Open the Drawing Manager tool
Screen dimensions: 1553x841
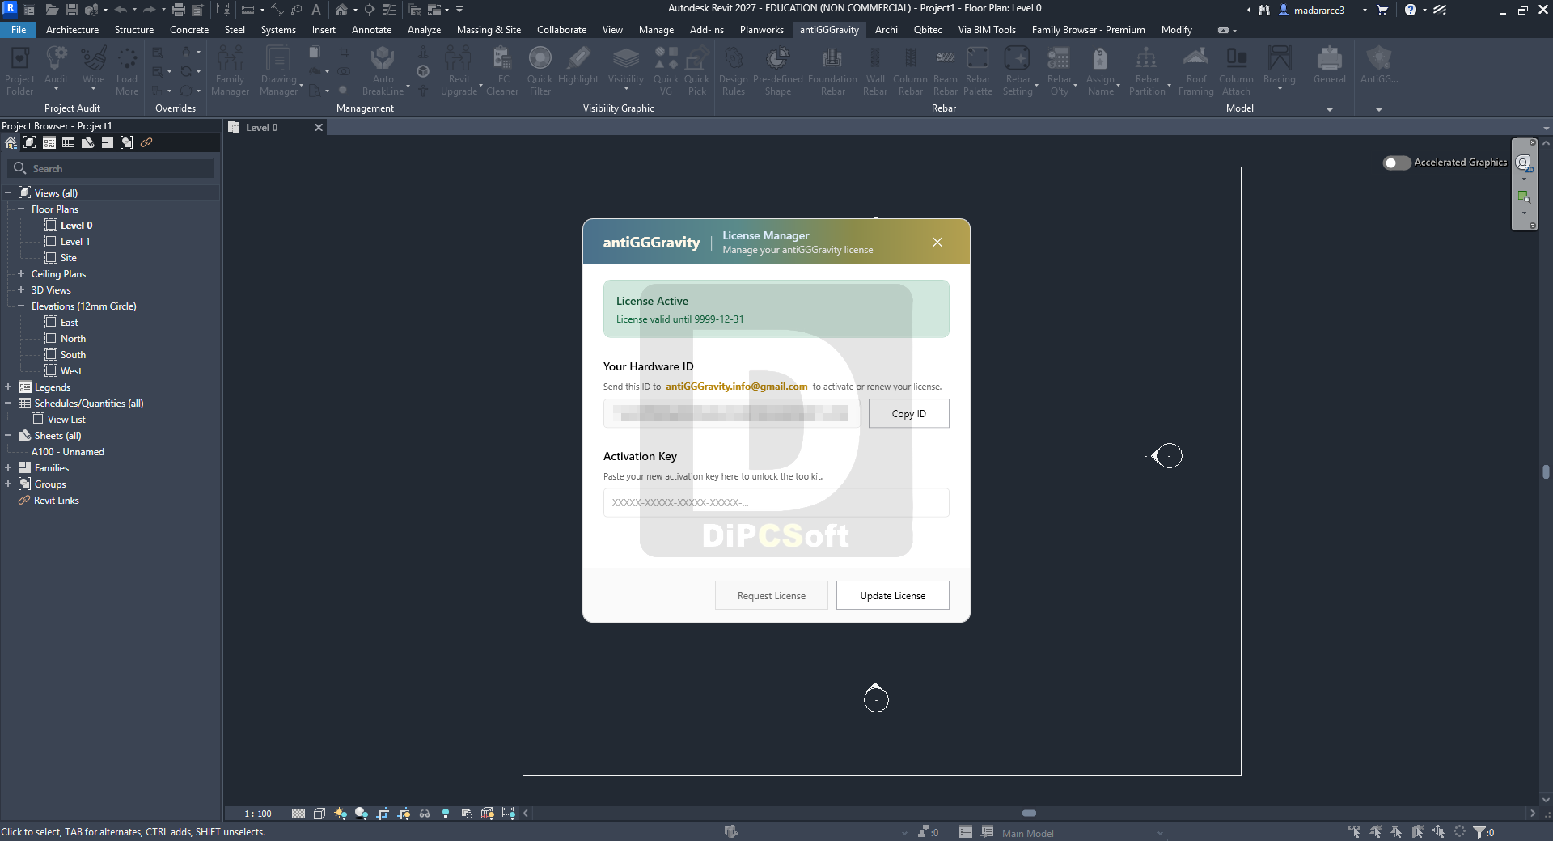[278, 71]
